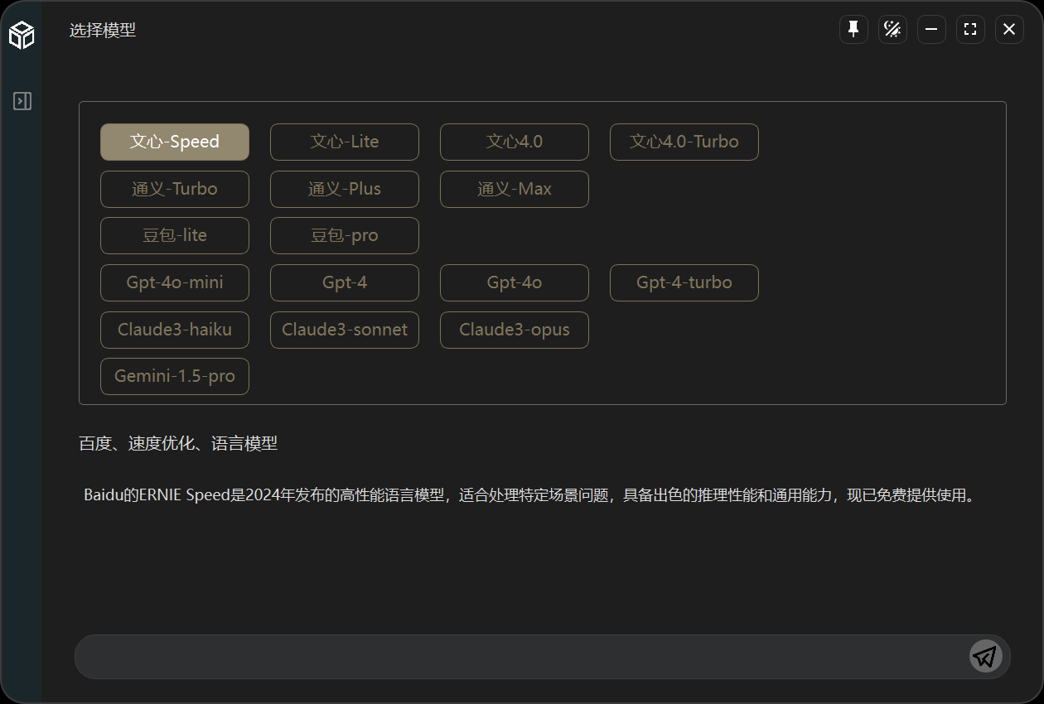This screenshot has height=704, width=1044.
Task: Choose Claude3-haiku model
Action: click(x=175, y=330)
